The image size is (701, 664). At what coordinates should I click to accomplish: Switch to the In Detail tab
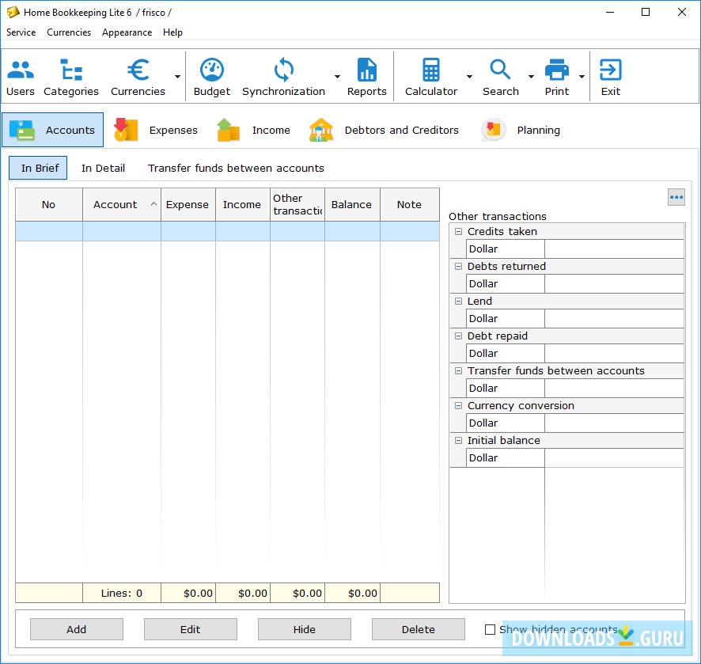click(x=104, y=168)
